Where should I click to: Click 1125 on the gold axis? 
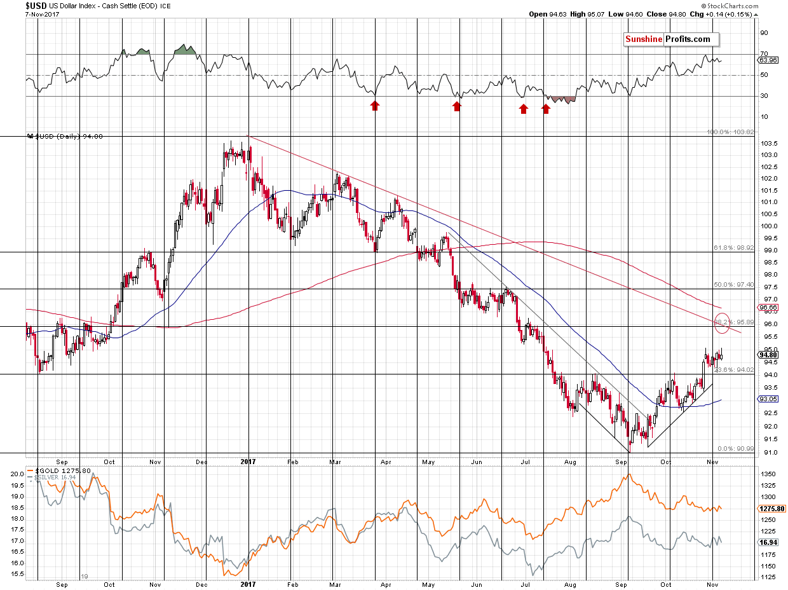767,577
